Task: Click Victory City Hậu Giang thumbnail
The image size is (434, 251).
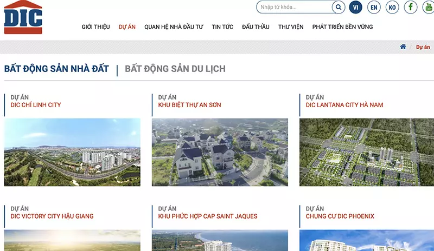Action: pos(72,241)
